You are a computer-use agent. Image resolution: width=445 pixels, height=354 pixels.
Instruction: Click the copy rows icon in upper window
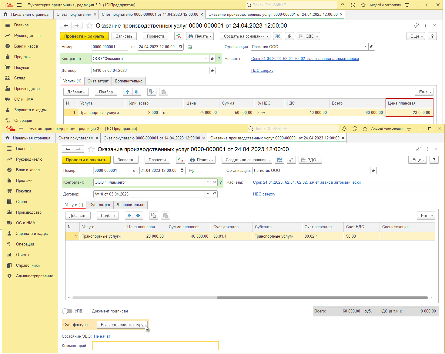152,92
